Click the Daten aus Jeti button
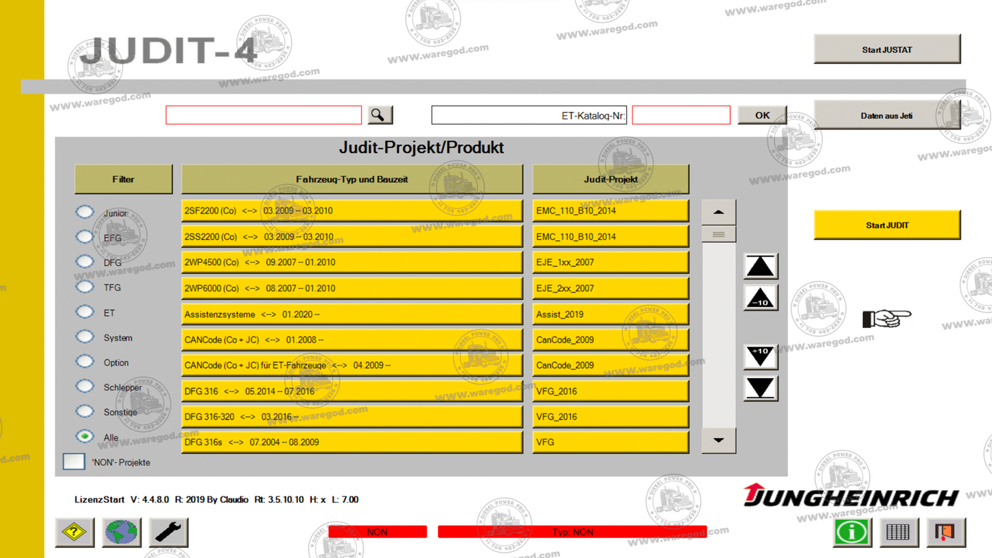This screenshot has height=558, width=992. pyautogui.click(x=887, y=115)
